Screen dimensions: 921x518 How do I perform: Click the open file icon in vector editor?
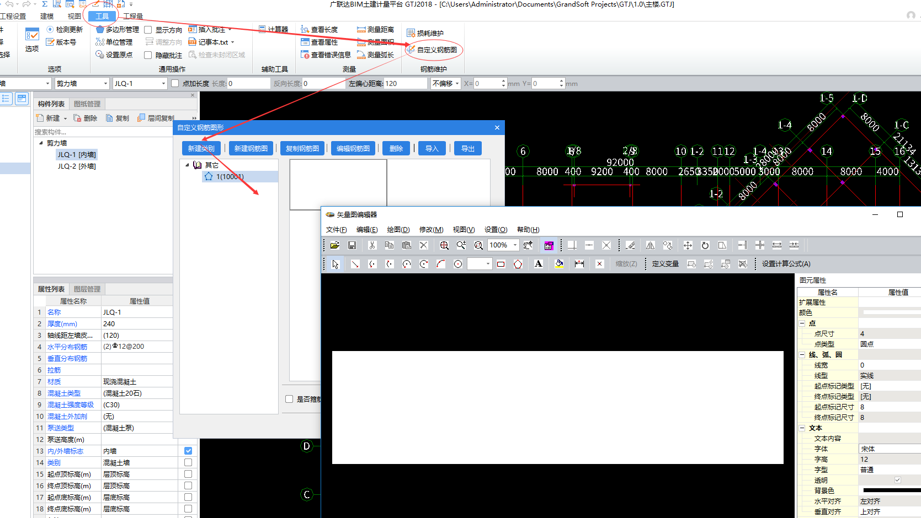(x=335, y=245)
